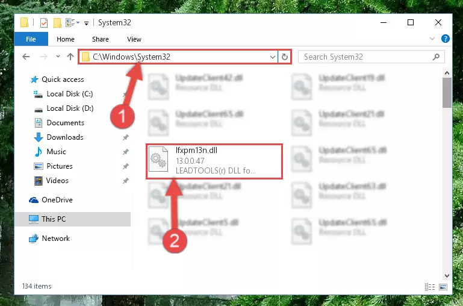The width and height of the screenshot is (463, 306).
Task: Switch to Details view in status bar
Action: pyautogui.click(x=430, y=287)
